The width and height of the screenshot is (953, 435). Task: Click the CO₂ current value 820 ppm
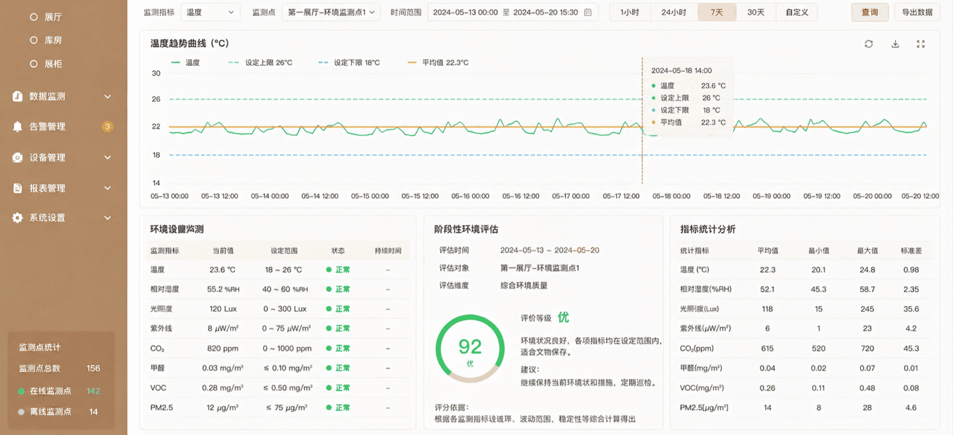(x=223, y=349)
